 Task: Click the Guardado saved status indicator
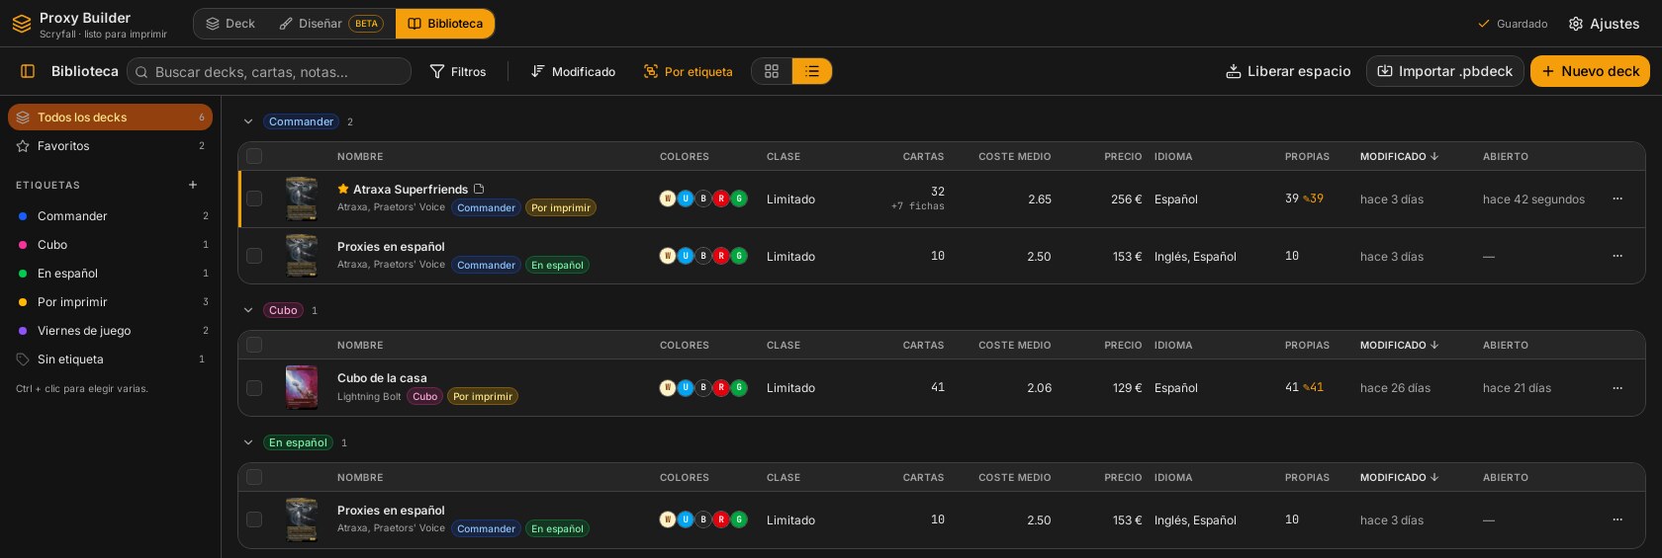[x=1513, y=24]
